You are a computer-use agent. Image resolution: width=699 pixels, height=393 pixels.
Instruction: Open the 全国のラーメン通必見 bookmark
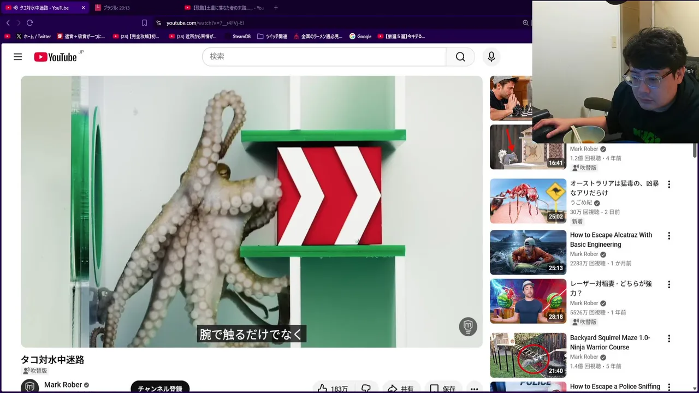point(318,37)
